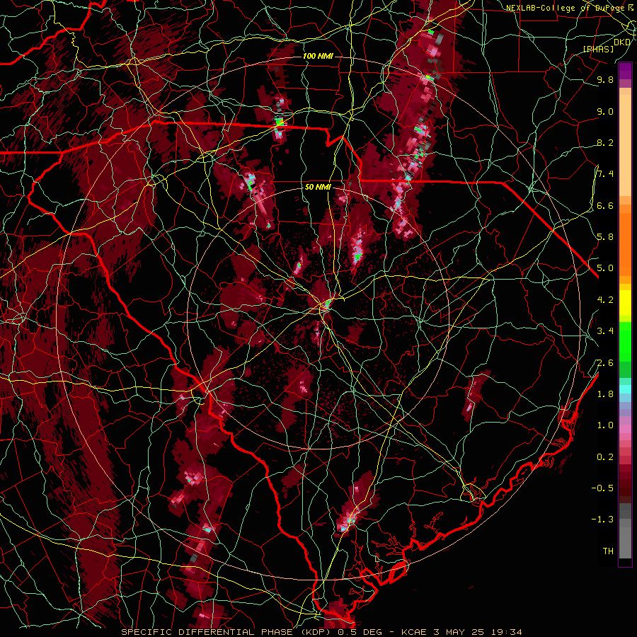Click the 50 NMI range ring label

318,188
